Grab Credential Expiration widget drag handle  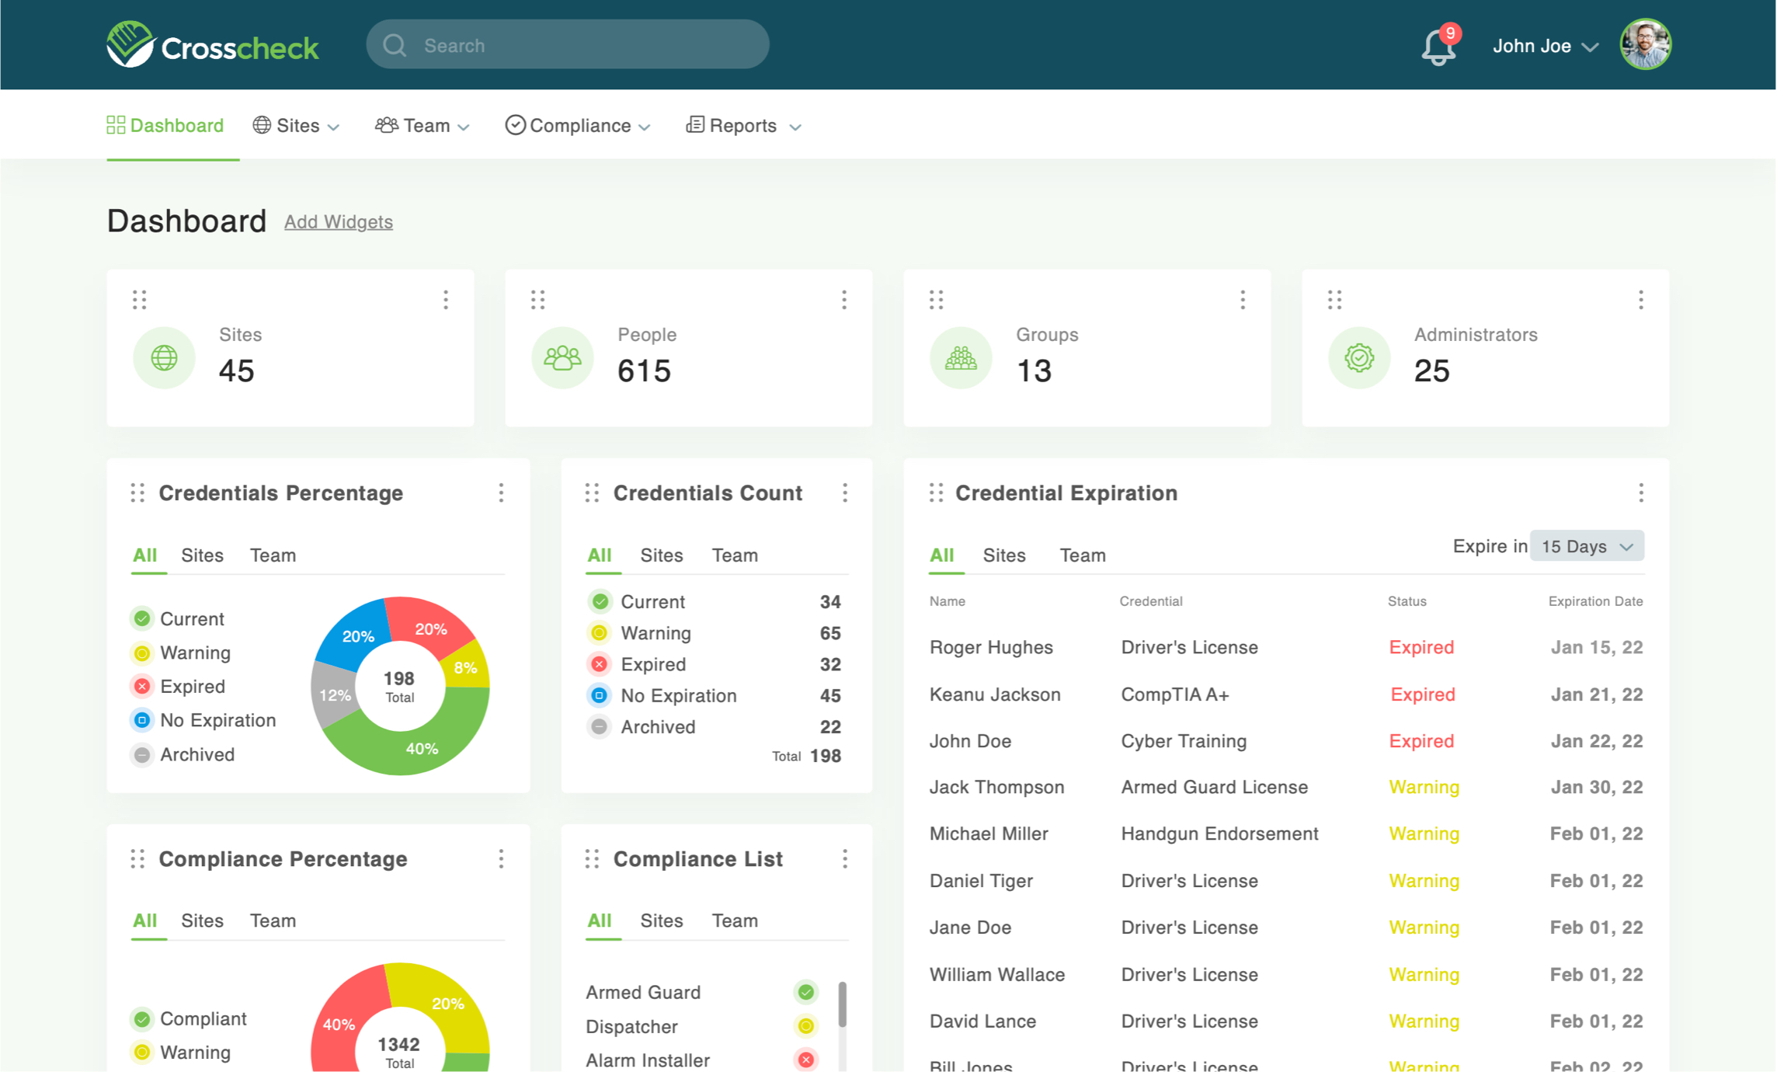point(936,492)
